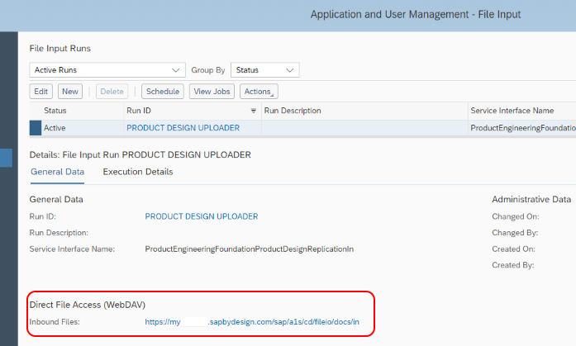Select the Active status cell in table
The width and height of the screenshot is (576, 346).
pyautogui.click(x=55, y=128)
